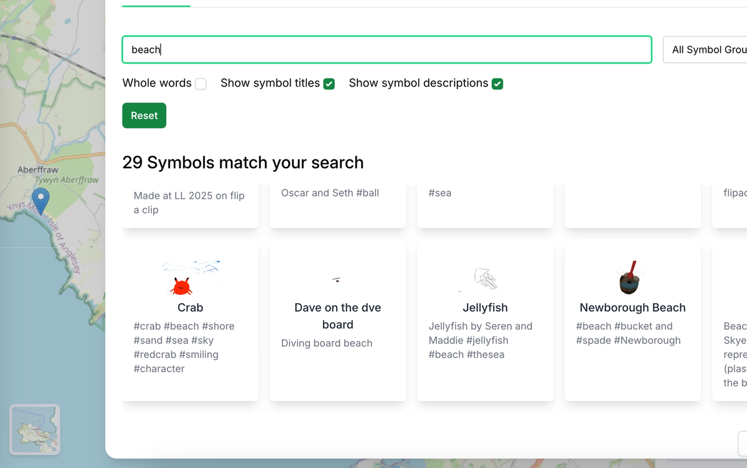This screenshot has width=747, height=468.
Task: Click the Crab card hashtag description
Action: pos(184,347)
